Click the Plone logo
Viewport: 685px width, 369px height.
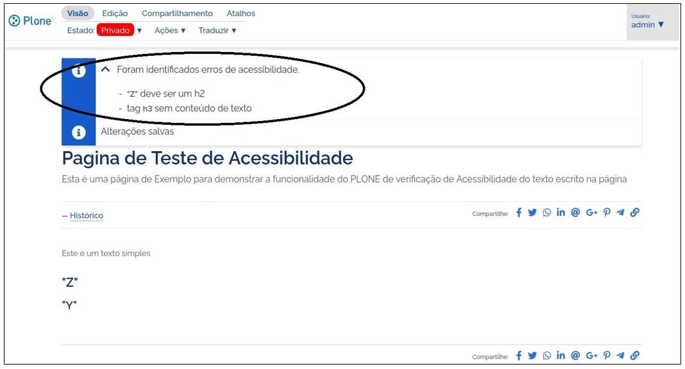[30, 20]
